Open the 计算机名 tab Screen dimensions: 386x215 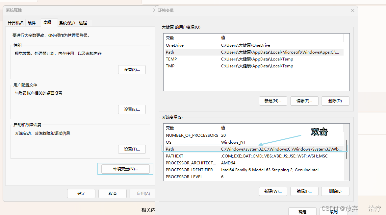pos(16,23)
